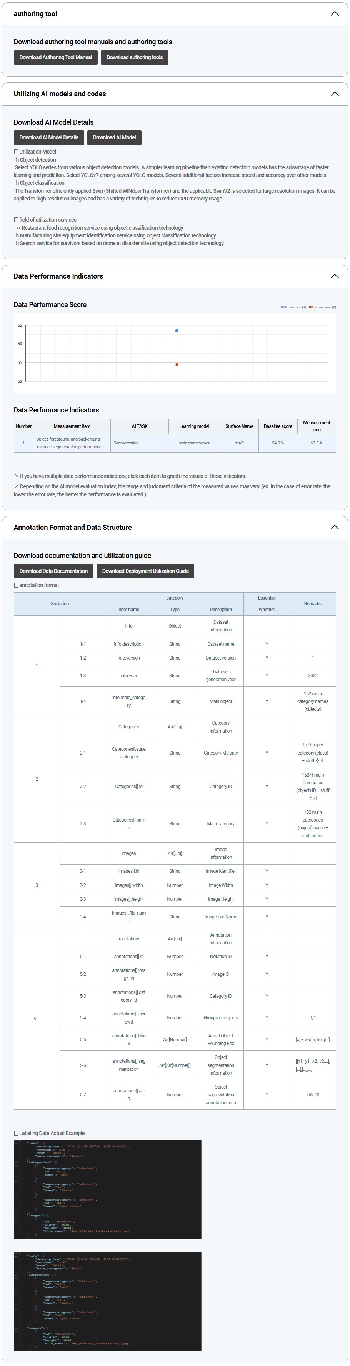Screen dimensions: 350x1366
Task: Click the blue measurement data point in chart
Action: click(x=177, y=331)
